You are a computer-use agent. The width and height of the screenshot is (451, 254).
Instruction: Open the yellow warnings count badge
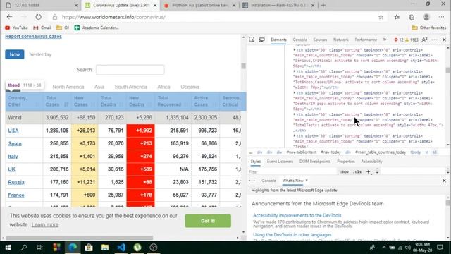pyautogui.click(x=412, y=40)
